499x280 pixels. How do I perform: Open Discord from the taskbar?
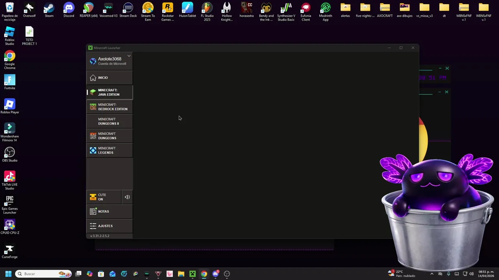pos(216,274)
